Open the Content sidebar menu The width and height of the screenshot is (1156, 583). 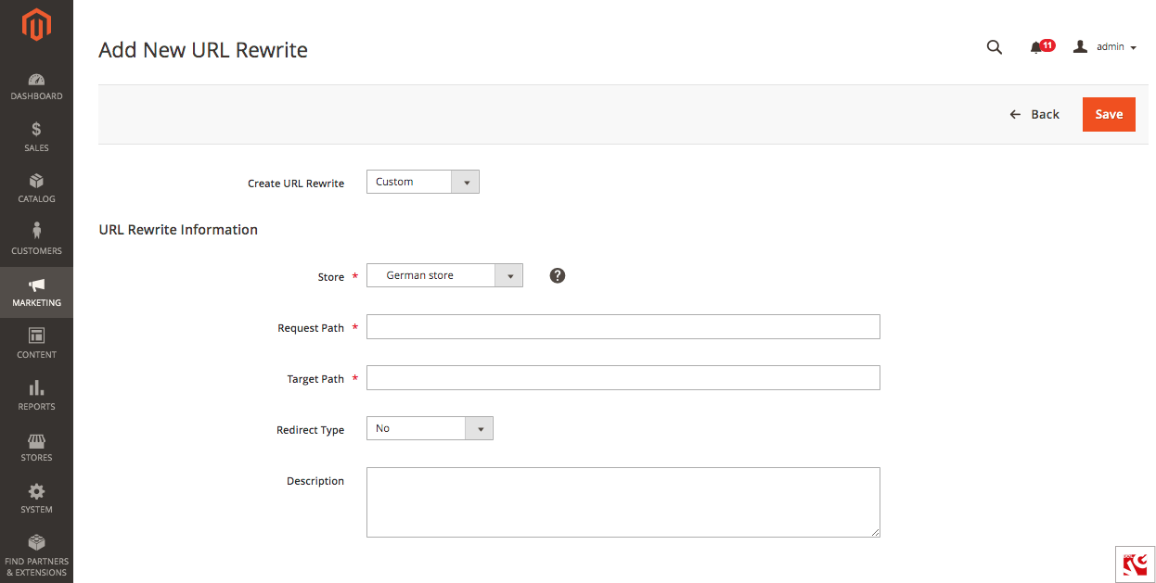click(x=36, y=344)
